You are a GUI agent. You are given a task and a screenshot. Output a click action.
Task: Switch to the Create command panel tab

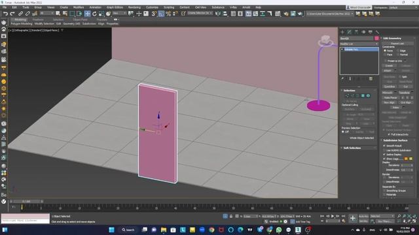342,32
